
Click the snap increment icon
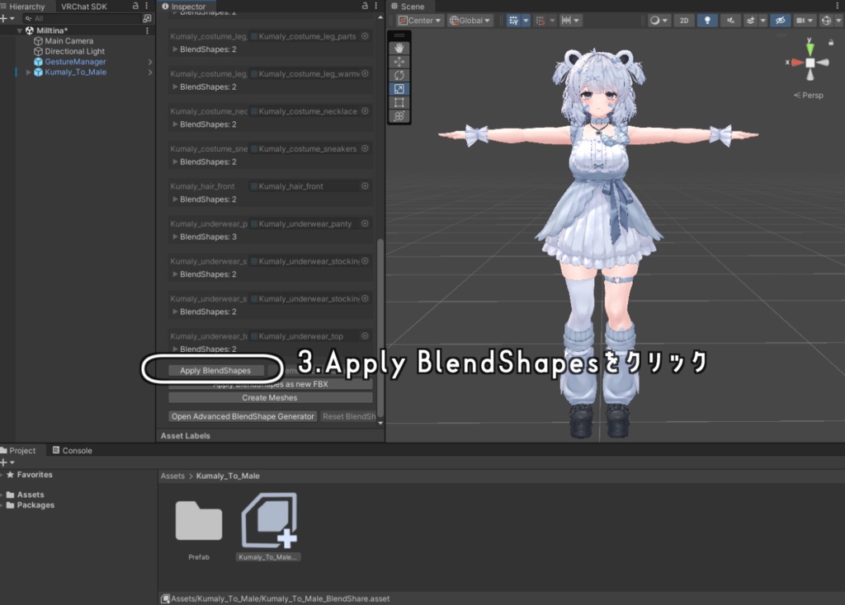541,21
